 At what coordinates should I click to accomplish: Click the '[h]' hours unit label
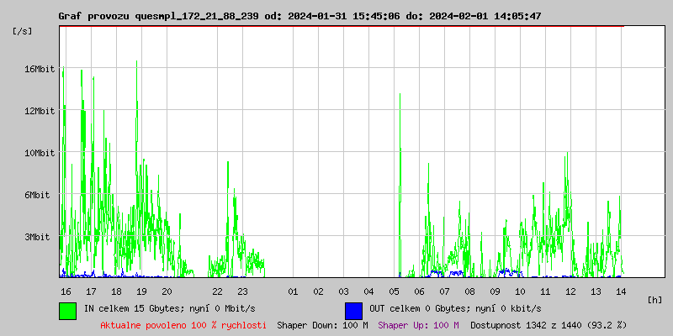(x=655, y=300)
